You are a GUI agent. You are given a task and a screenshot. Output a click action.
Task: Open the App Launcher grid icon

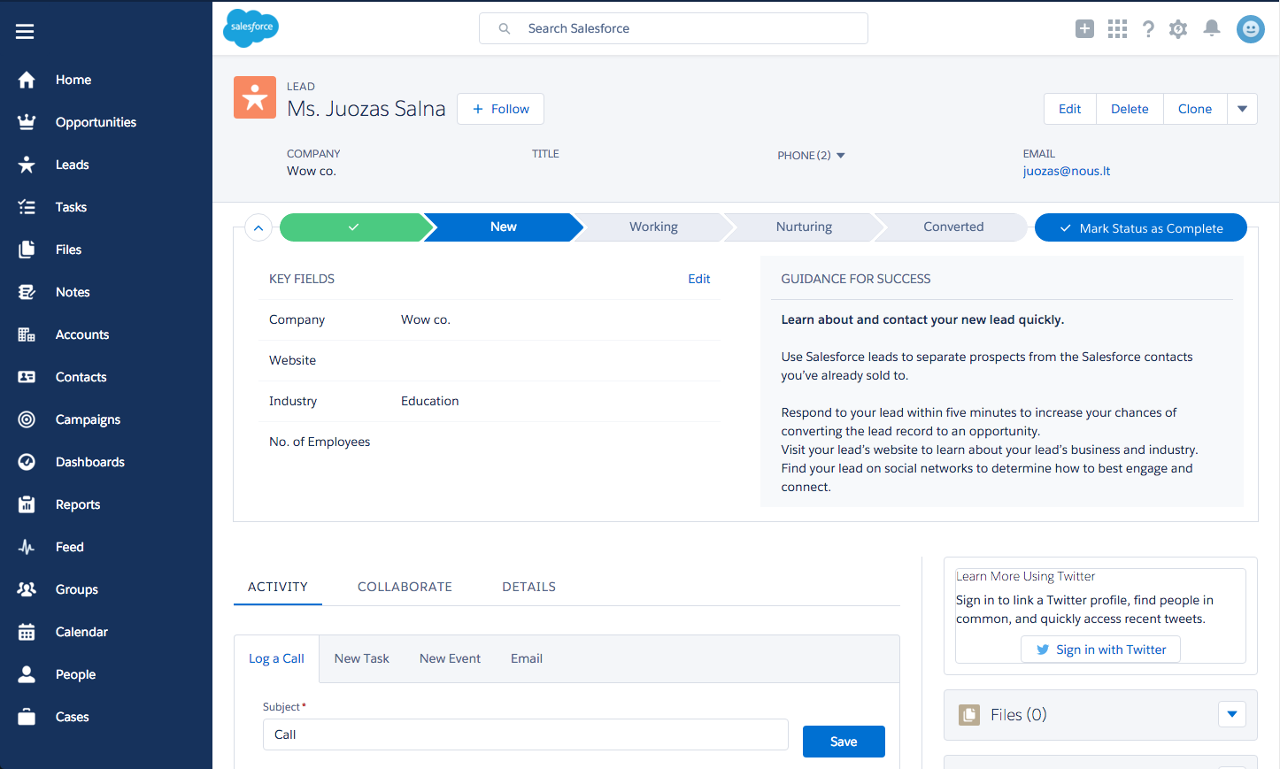click(x=1117, y=29)
